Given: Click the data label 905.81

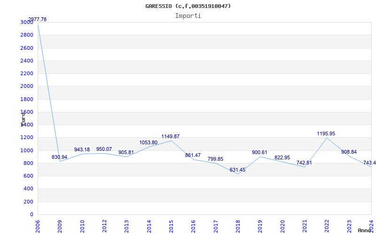Looking at the screenshot, I should click(x=126, y=152).
